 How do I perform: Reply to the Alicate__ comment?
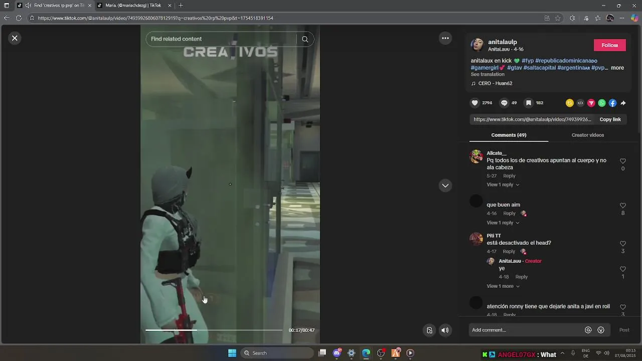pyautogui.click(x=509, y=176)
